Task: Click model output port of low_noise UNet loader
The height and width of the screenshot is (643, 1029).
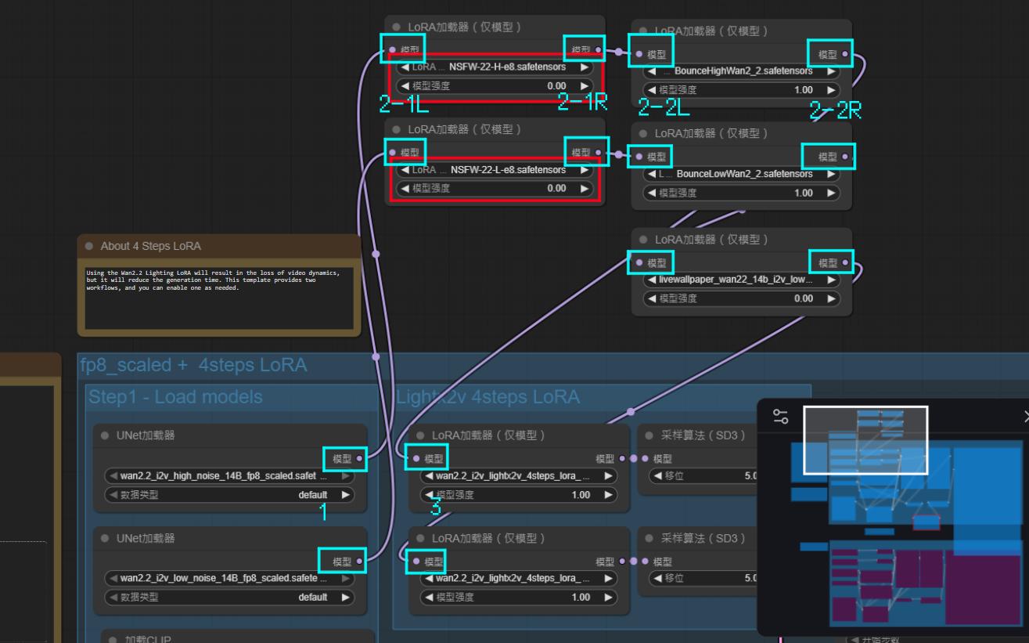Action: coord(359,561)
